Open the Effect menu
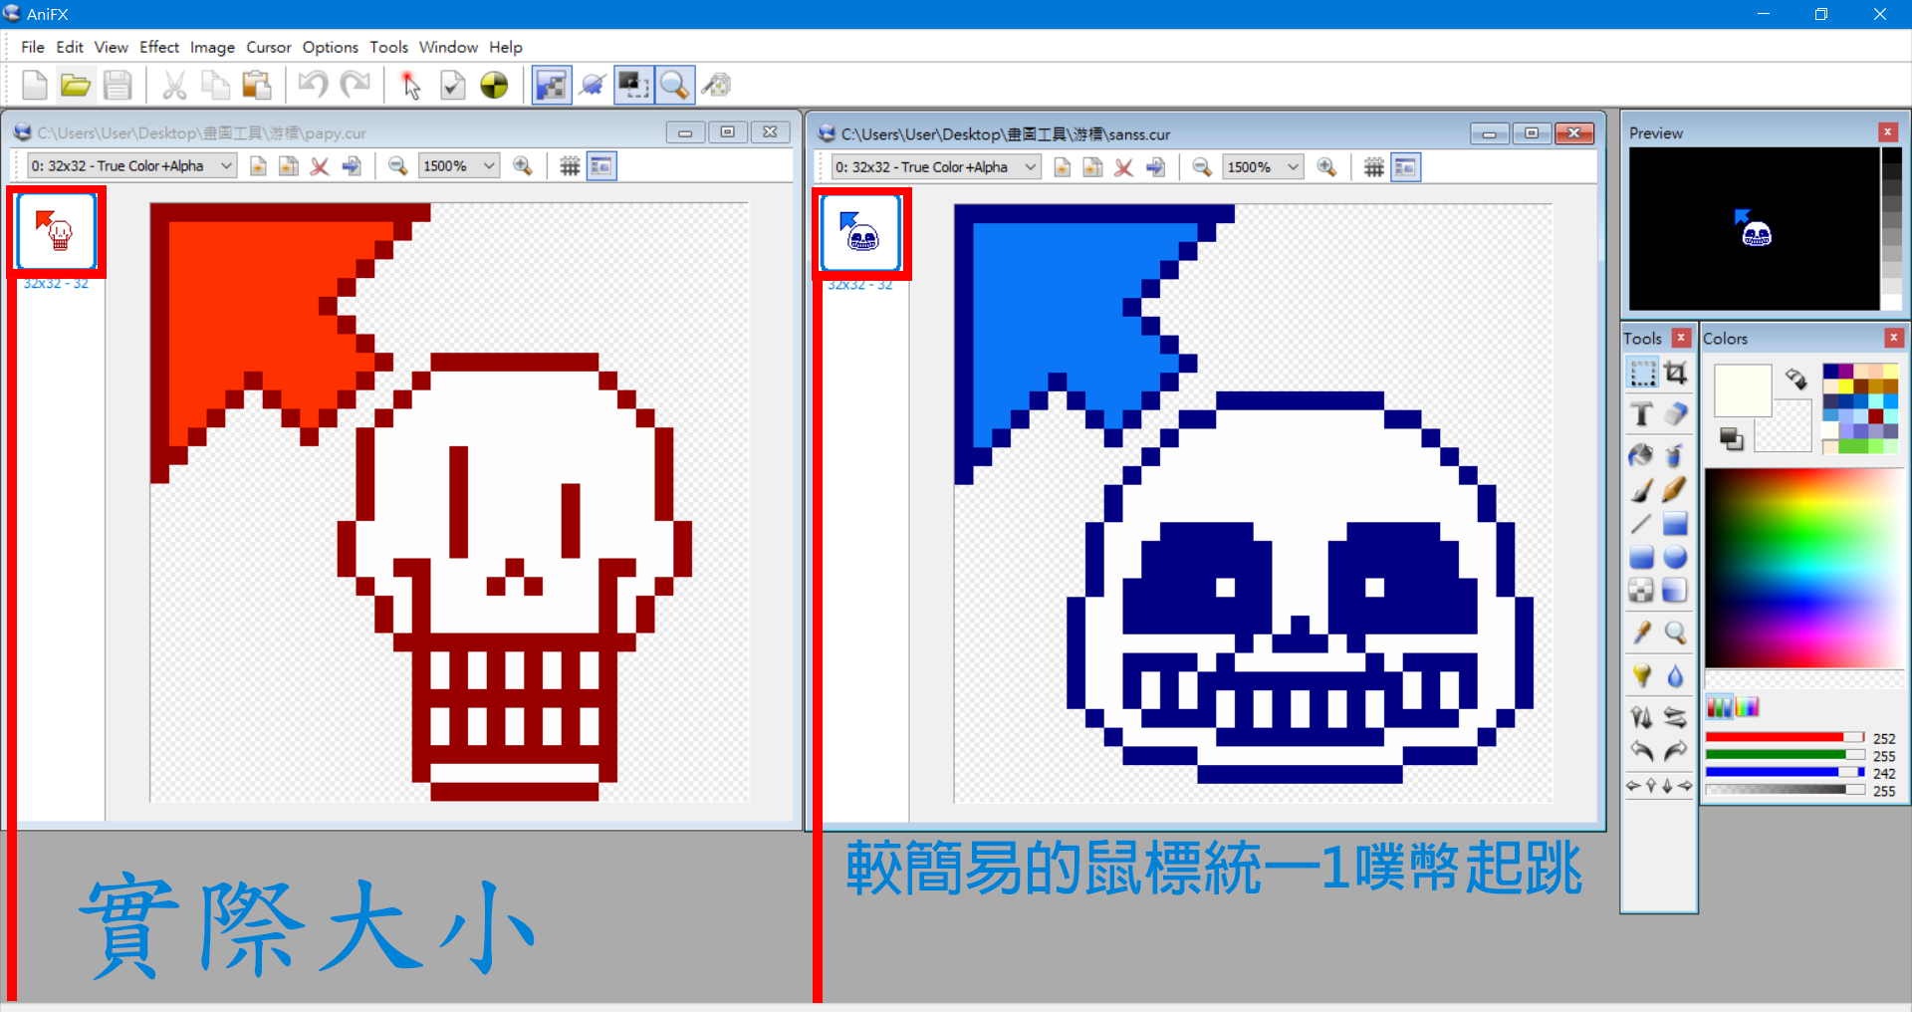 pos(159,47)
